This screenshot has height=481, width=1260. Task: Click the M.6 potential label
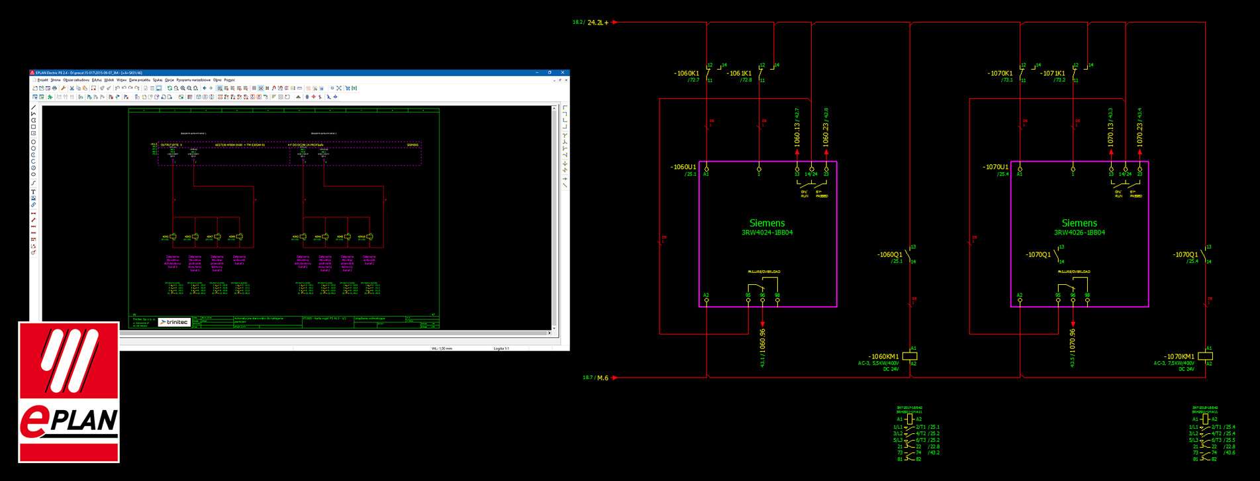pyautogui.click(x=603, y=378)
